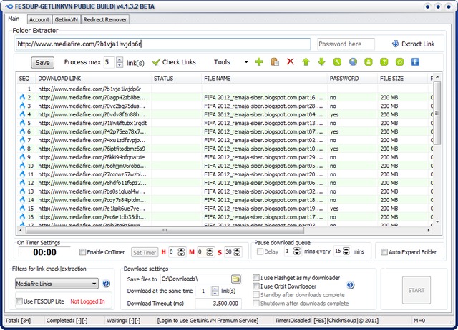Open the Tools menu
The image size is (458, 330).
pyautogui.click(x=222, y=62)
